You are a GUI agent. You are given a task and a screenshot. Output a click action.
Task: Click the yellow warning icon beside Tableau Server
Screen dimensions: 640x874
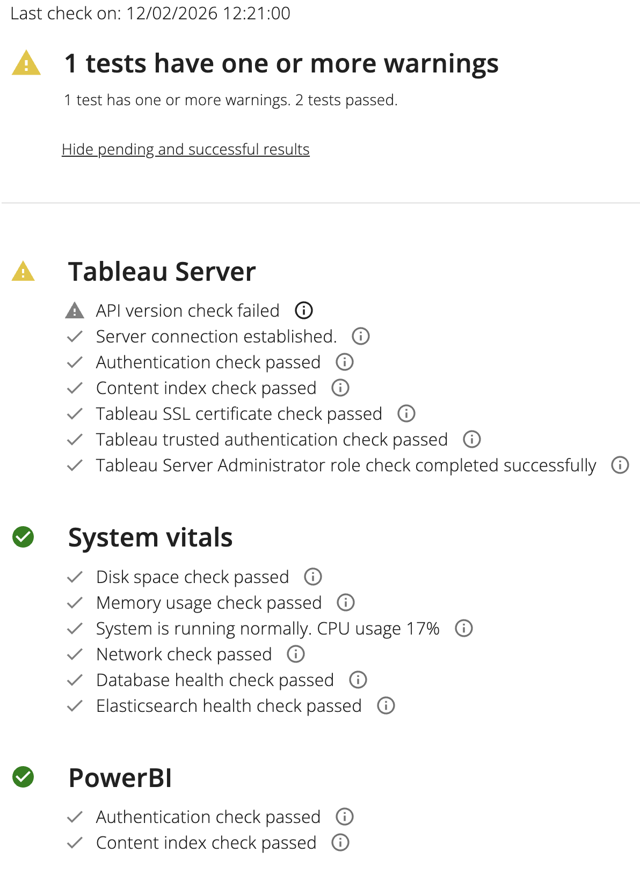(23, 272)
